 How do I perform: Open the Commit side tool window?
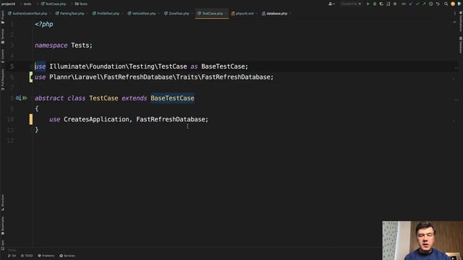pos(3,56)
